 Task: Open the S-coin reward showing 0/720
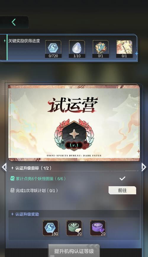tap(53, 49)
